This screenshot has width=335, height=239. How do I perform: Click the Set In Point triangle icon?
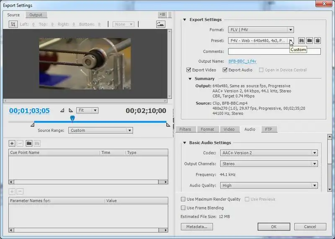point(62,111)
